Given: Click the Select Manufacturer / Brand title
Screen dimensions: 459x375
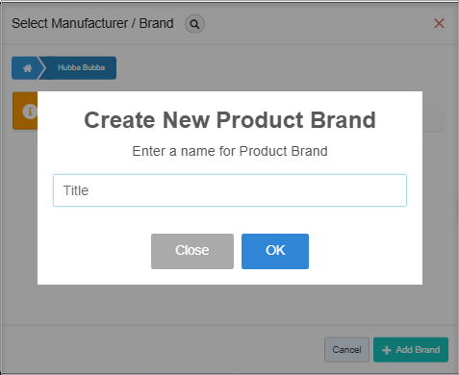Looking at the screenshot, I should [x=92, y=23].
